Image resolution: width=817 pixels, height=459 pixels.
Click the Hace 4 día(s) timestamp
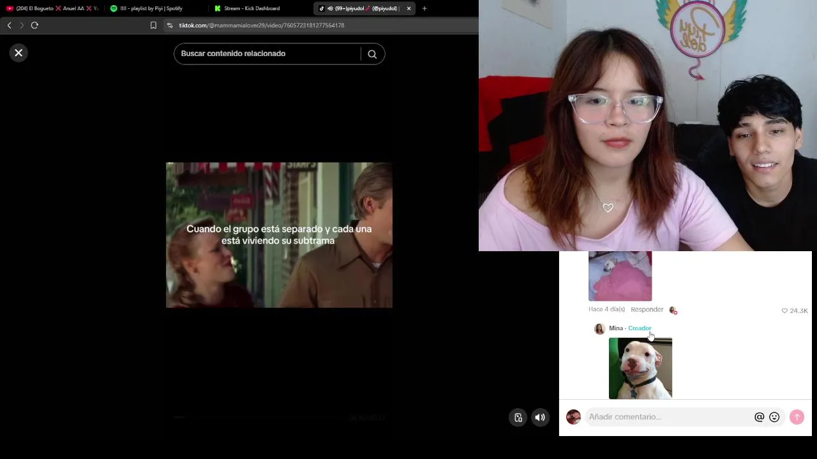coord(606,309)
